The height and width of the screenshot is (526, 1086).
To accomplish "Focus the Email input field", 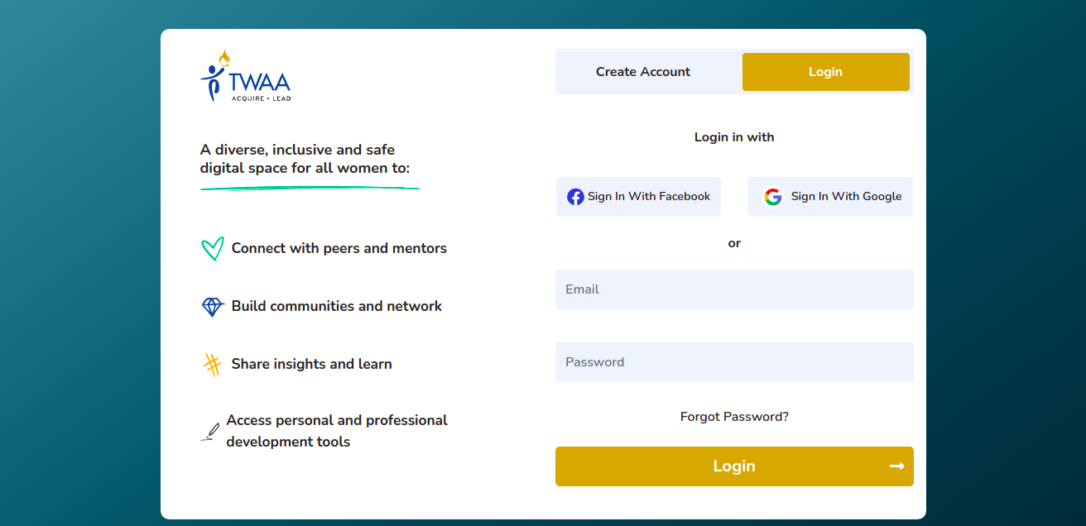I will point(734,289).
